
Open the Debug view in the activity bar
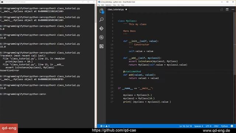[x=101, y=37]
